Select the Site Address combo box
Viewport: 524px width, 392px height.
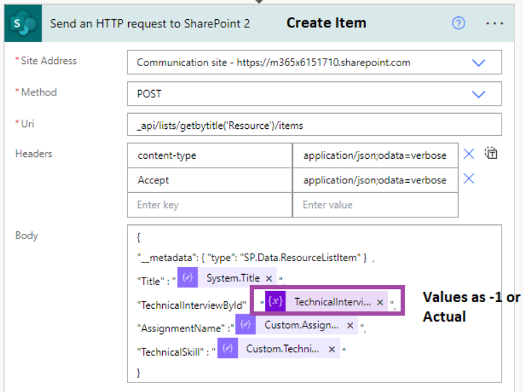314,62
